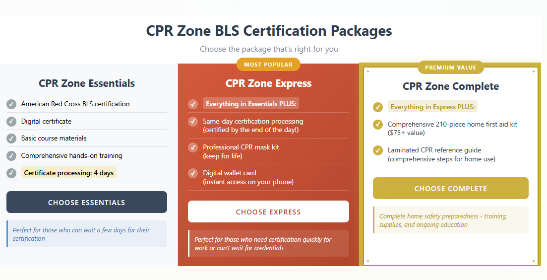Click the CPR Zone Complete heading
The image size is (547, 280).
click(451, 86)
